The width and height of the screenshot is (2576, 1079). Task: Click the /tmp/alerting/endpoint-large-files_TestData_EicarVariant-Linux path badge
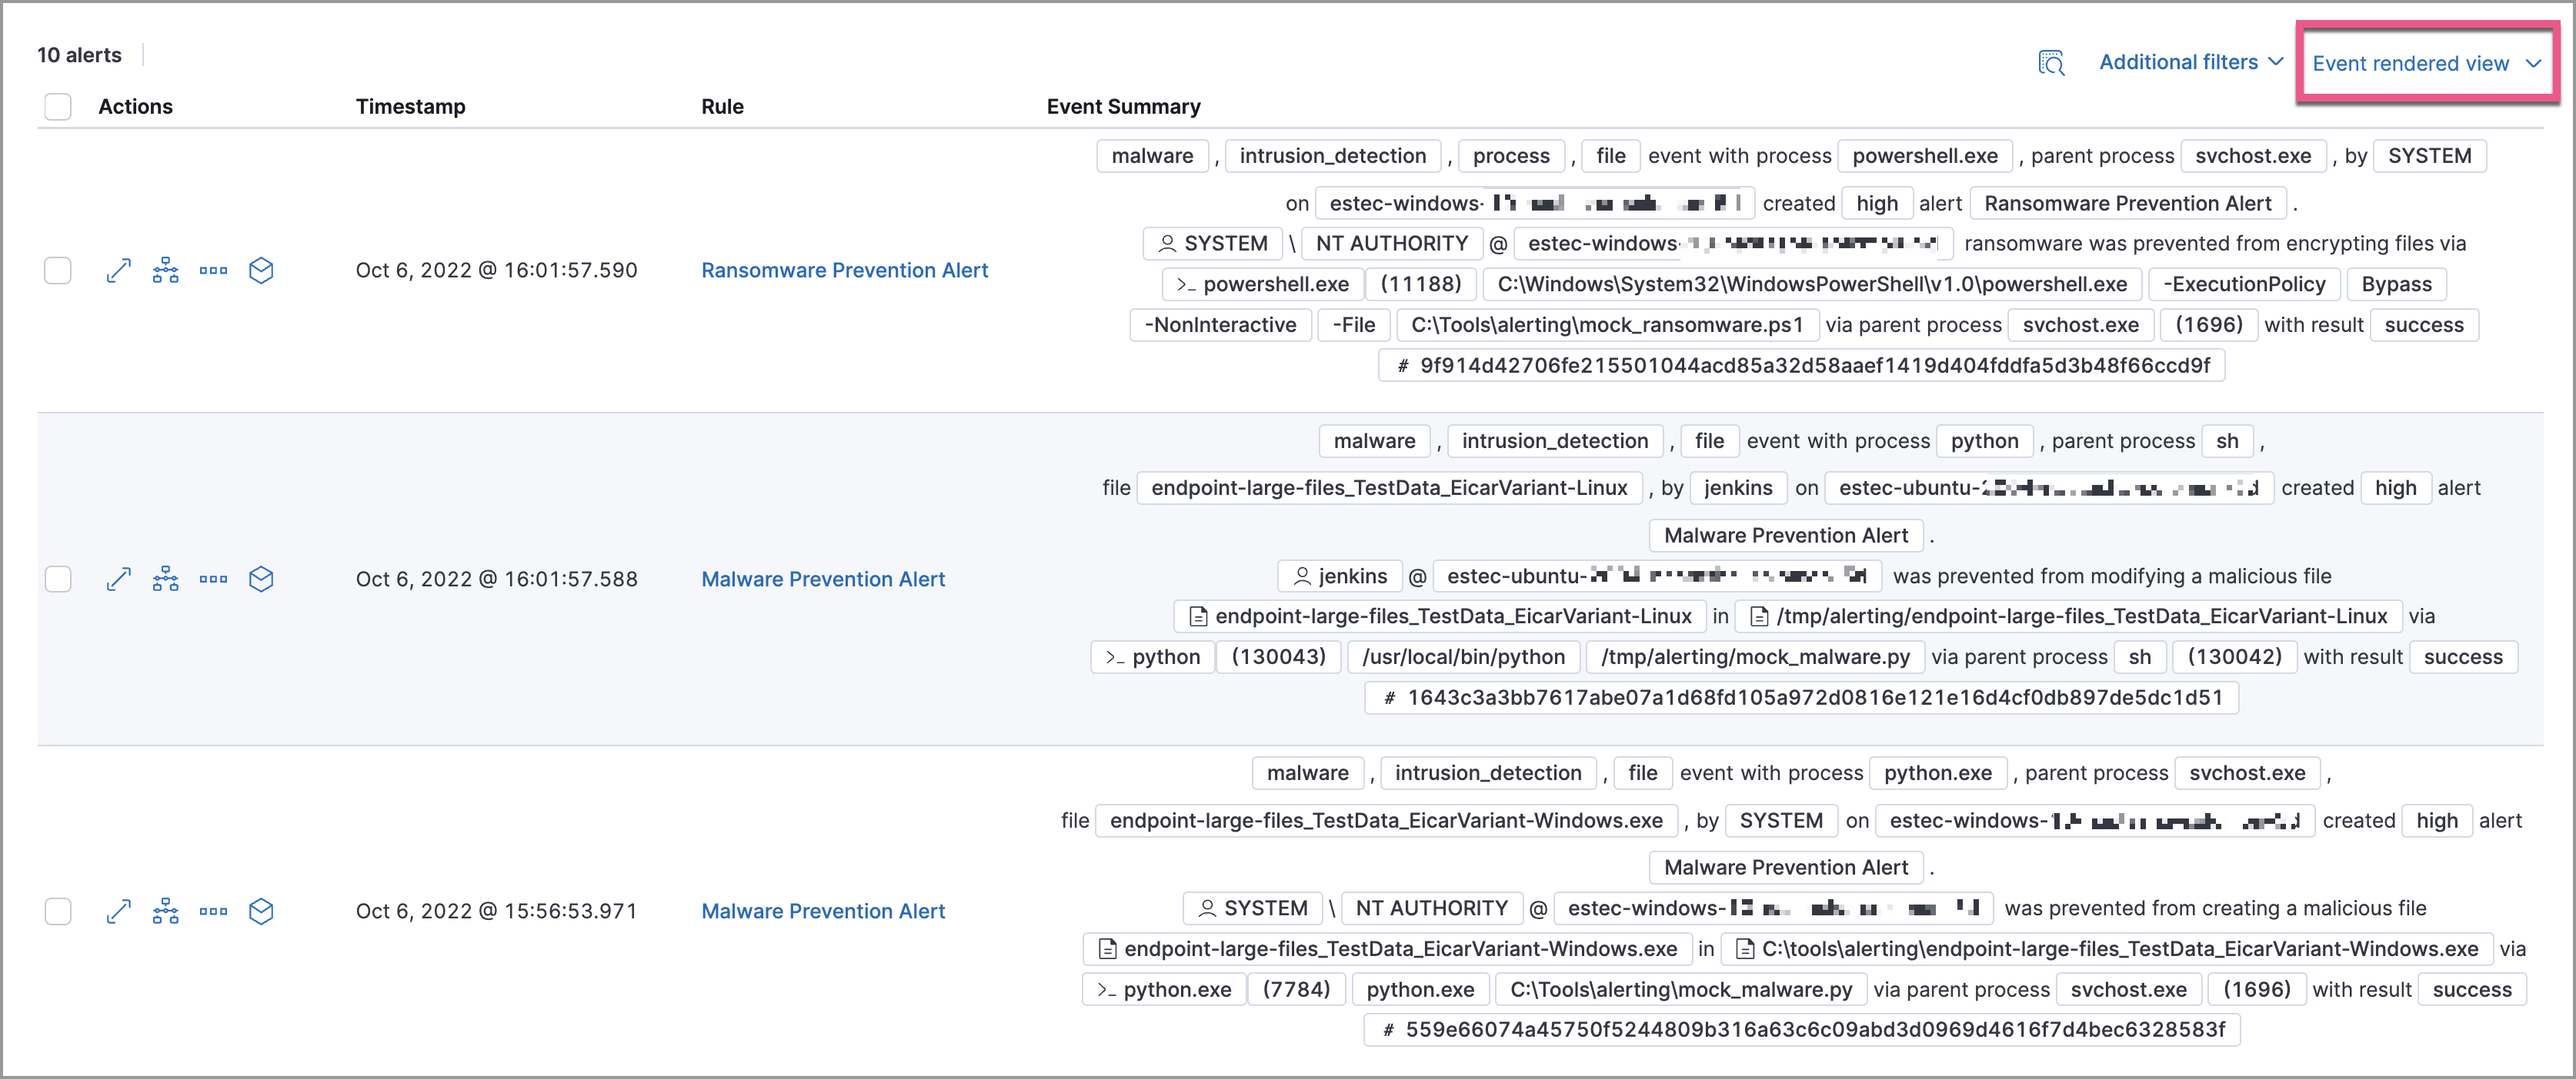[2068, 616]
